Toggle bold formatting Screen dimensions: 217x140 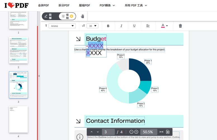(x=108, y=26)
